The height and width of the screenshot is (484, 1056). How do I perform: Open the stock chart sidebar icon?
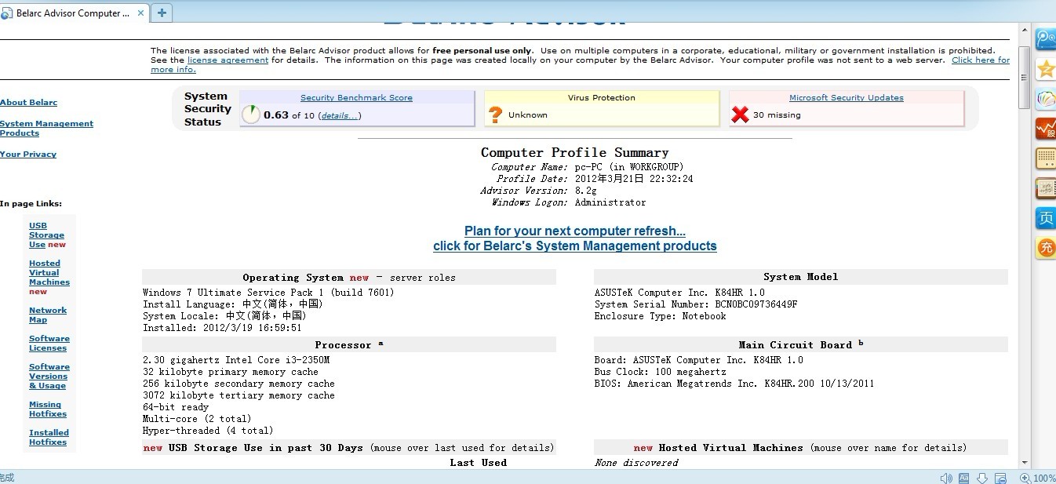pos(1045,129)
